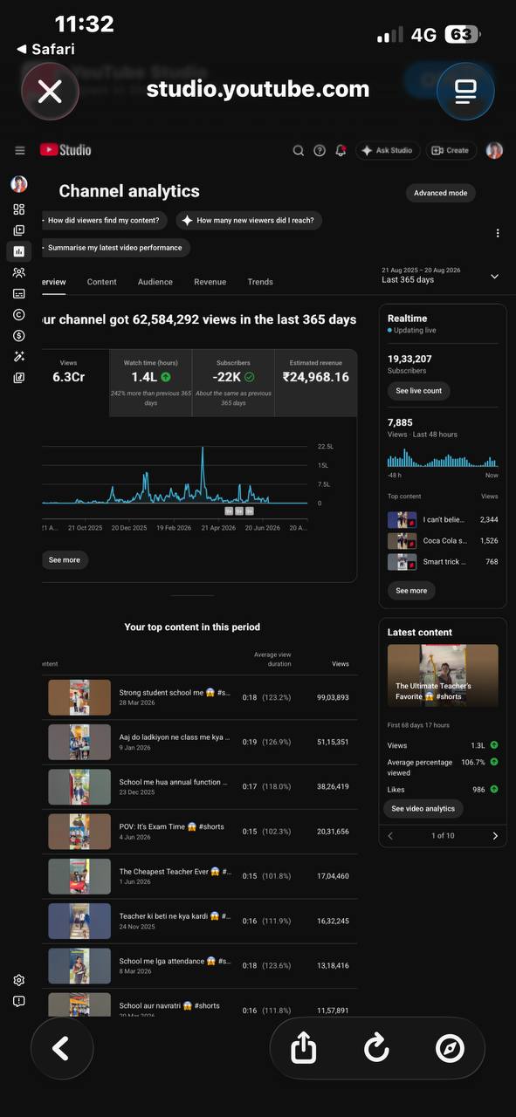Screen dimensions: 516x1117
Task: Open Send feedback sidebar icon
Action: [x=19, y=1001]
